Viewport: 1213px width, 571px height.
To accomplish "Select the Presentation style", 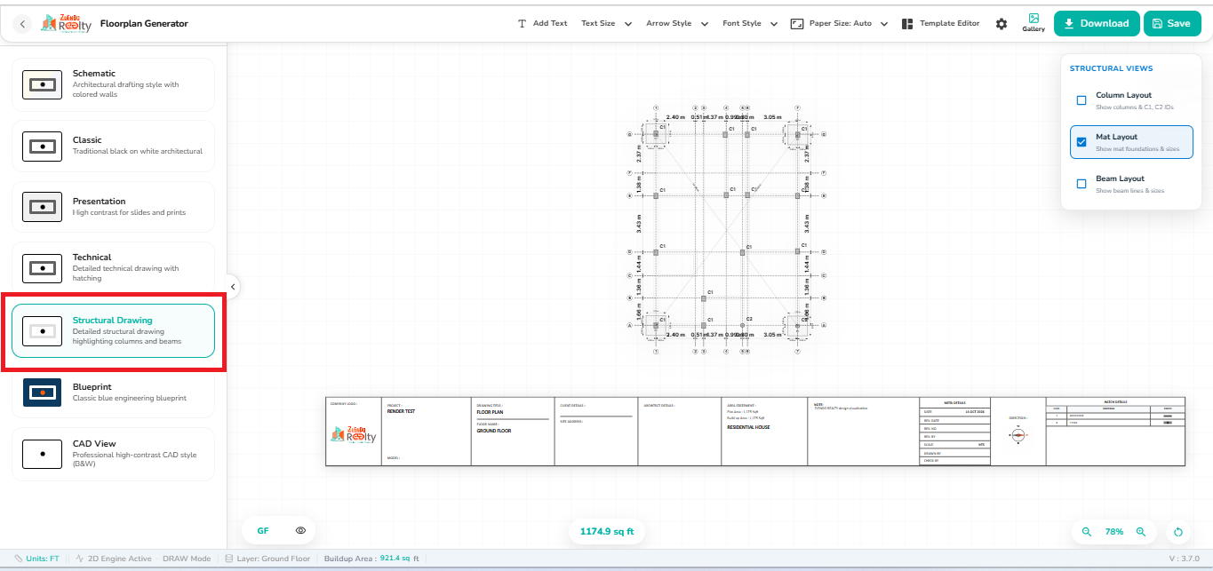I will click(x=113, y=207).
